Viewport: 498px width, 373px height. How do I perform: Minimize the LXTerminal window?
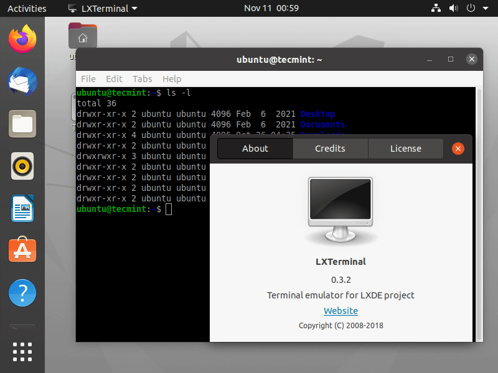point(430,59)
